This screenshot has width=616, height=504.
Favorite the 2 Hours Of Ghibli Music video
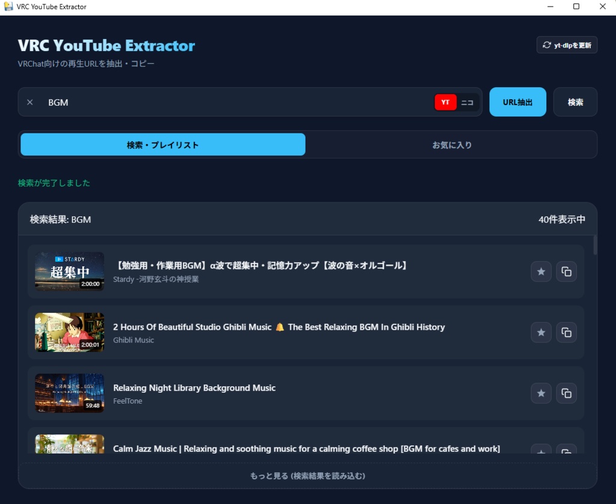[x=541, y=332]
